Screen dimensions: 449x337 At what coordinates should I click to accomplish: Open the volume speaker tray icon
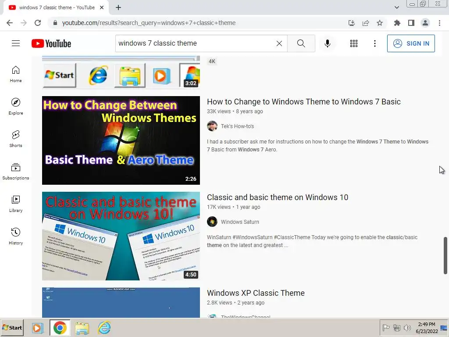[x=407, y=327]
